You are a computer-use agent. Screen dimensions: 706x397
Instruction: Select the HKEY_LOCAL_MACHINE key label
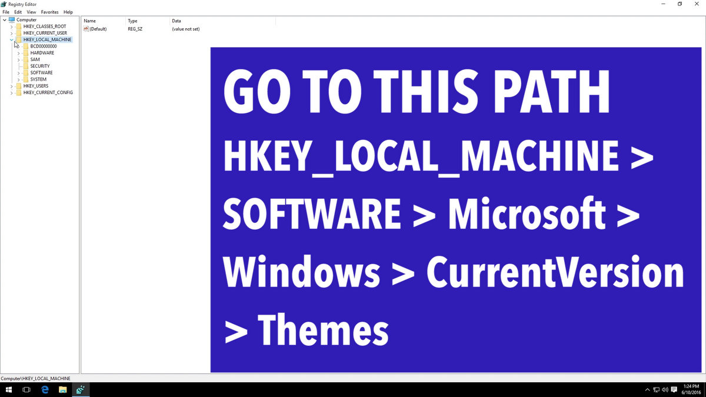[x=48, y=39]
